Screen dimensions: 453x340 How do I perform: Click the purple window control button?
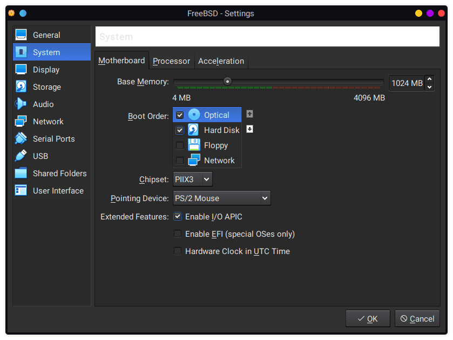pyautogui.click(x=430, y=14)
